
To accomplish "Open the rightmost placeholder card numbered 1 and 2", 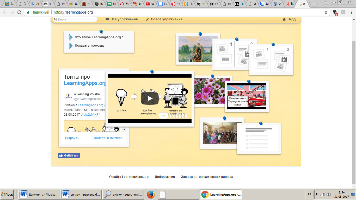I will pyautogui.click(x=271, y=59).
